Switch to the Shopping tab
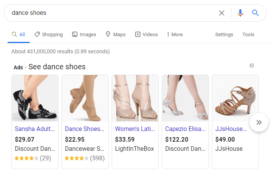The height and width of the screenshot is (174, 273). click(49, 34)
